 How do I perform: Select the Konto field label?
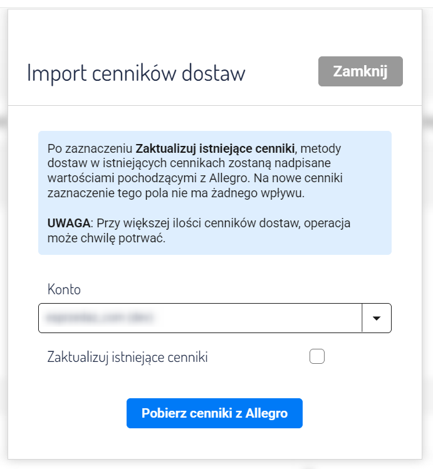click(x=64, y=289)
